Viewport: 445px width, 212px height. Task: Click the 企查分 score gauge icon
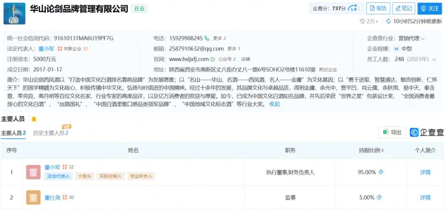354,9
